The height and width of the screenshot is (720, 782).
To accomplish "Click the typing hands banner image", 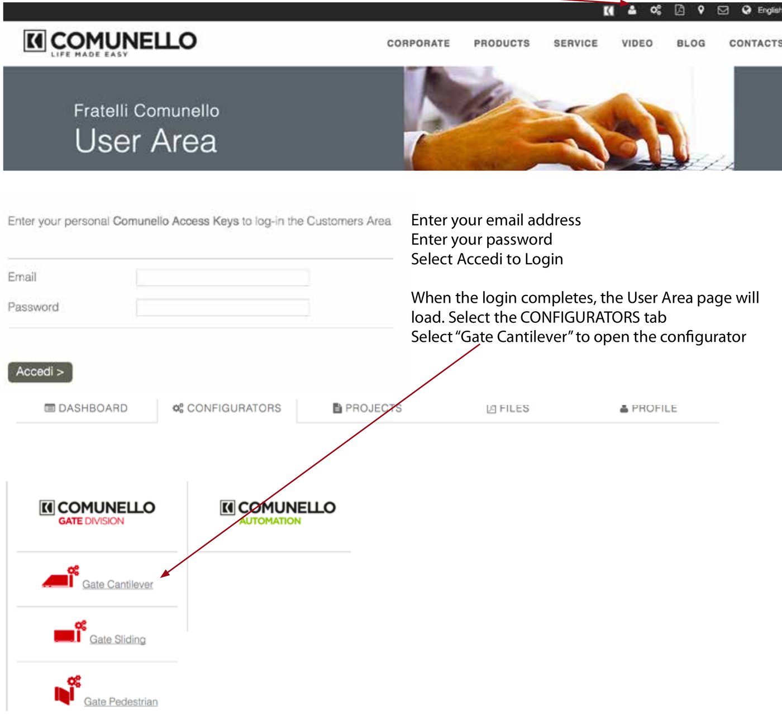I will click(569, 118).
